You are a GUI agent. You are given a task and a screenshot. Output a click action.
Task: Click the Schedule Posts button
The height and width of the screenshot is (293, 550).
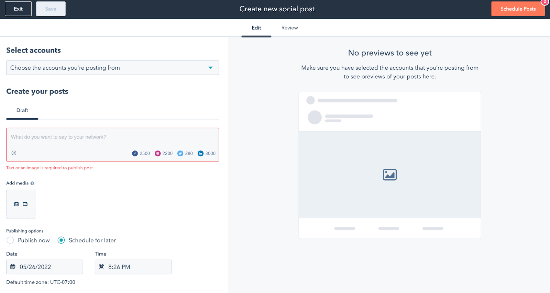point(518,9)
